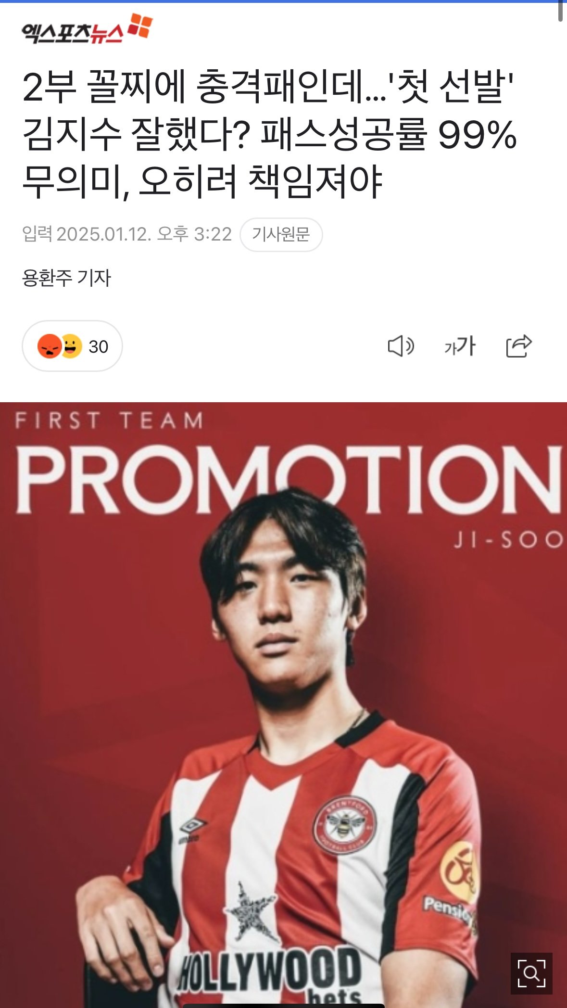Tap the Brentford crest on jersey
The height and width of the screenshot is (1008, 567).
click(x=345, y=826)
